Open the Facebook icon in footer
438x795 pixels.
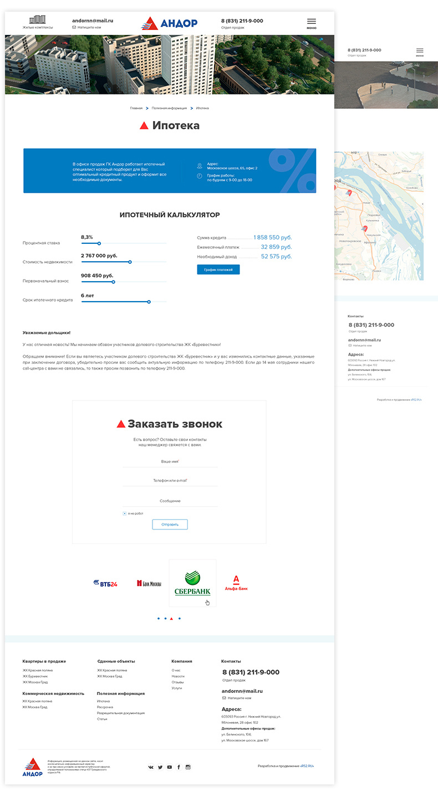[x=179, y=767]
